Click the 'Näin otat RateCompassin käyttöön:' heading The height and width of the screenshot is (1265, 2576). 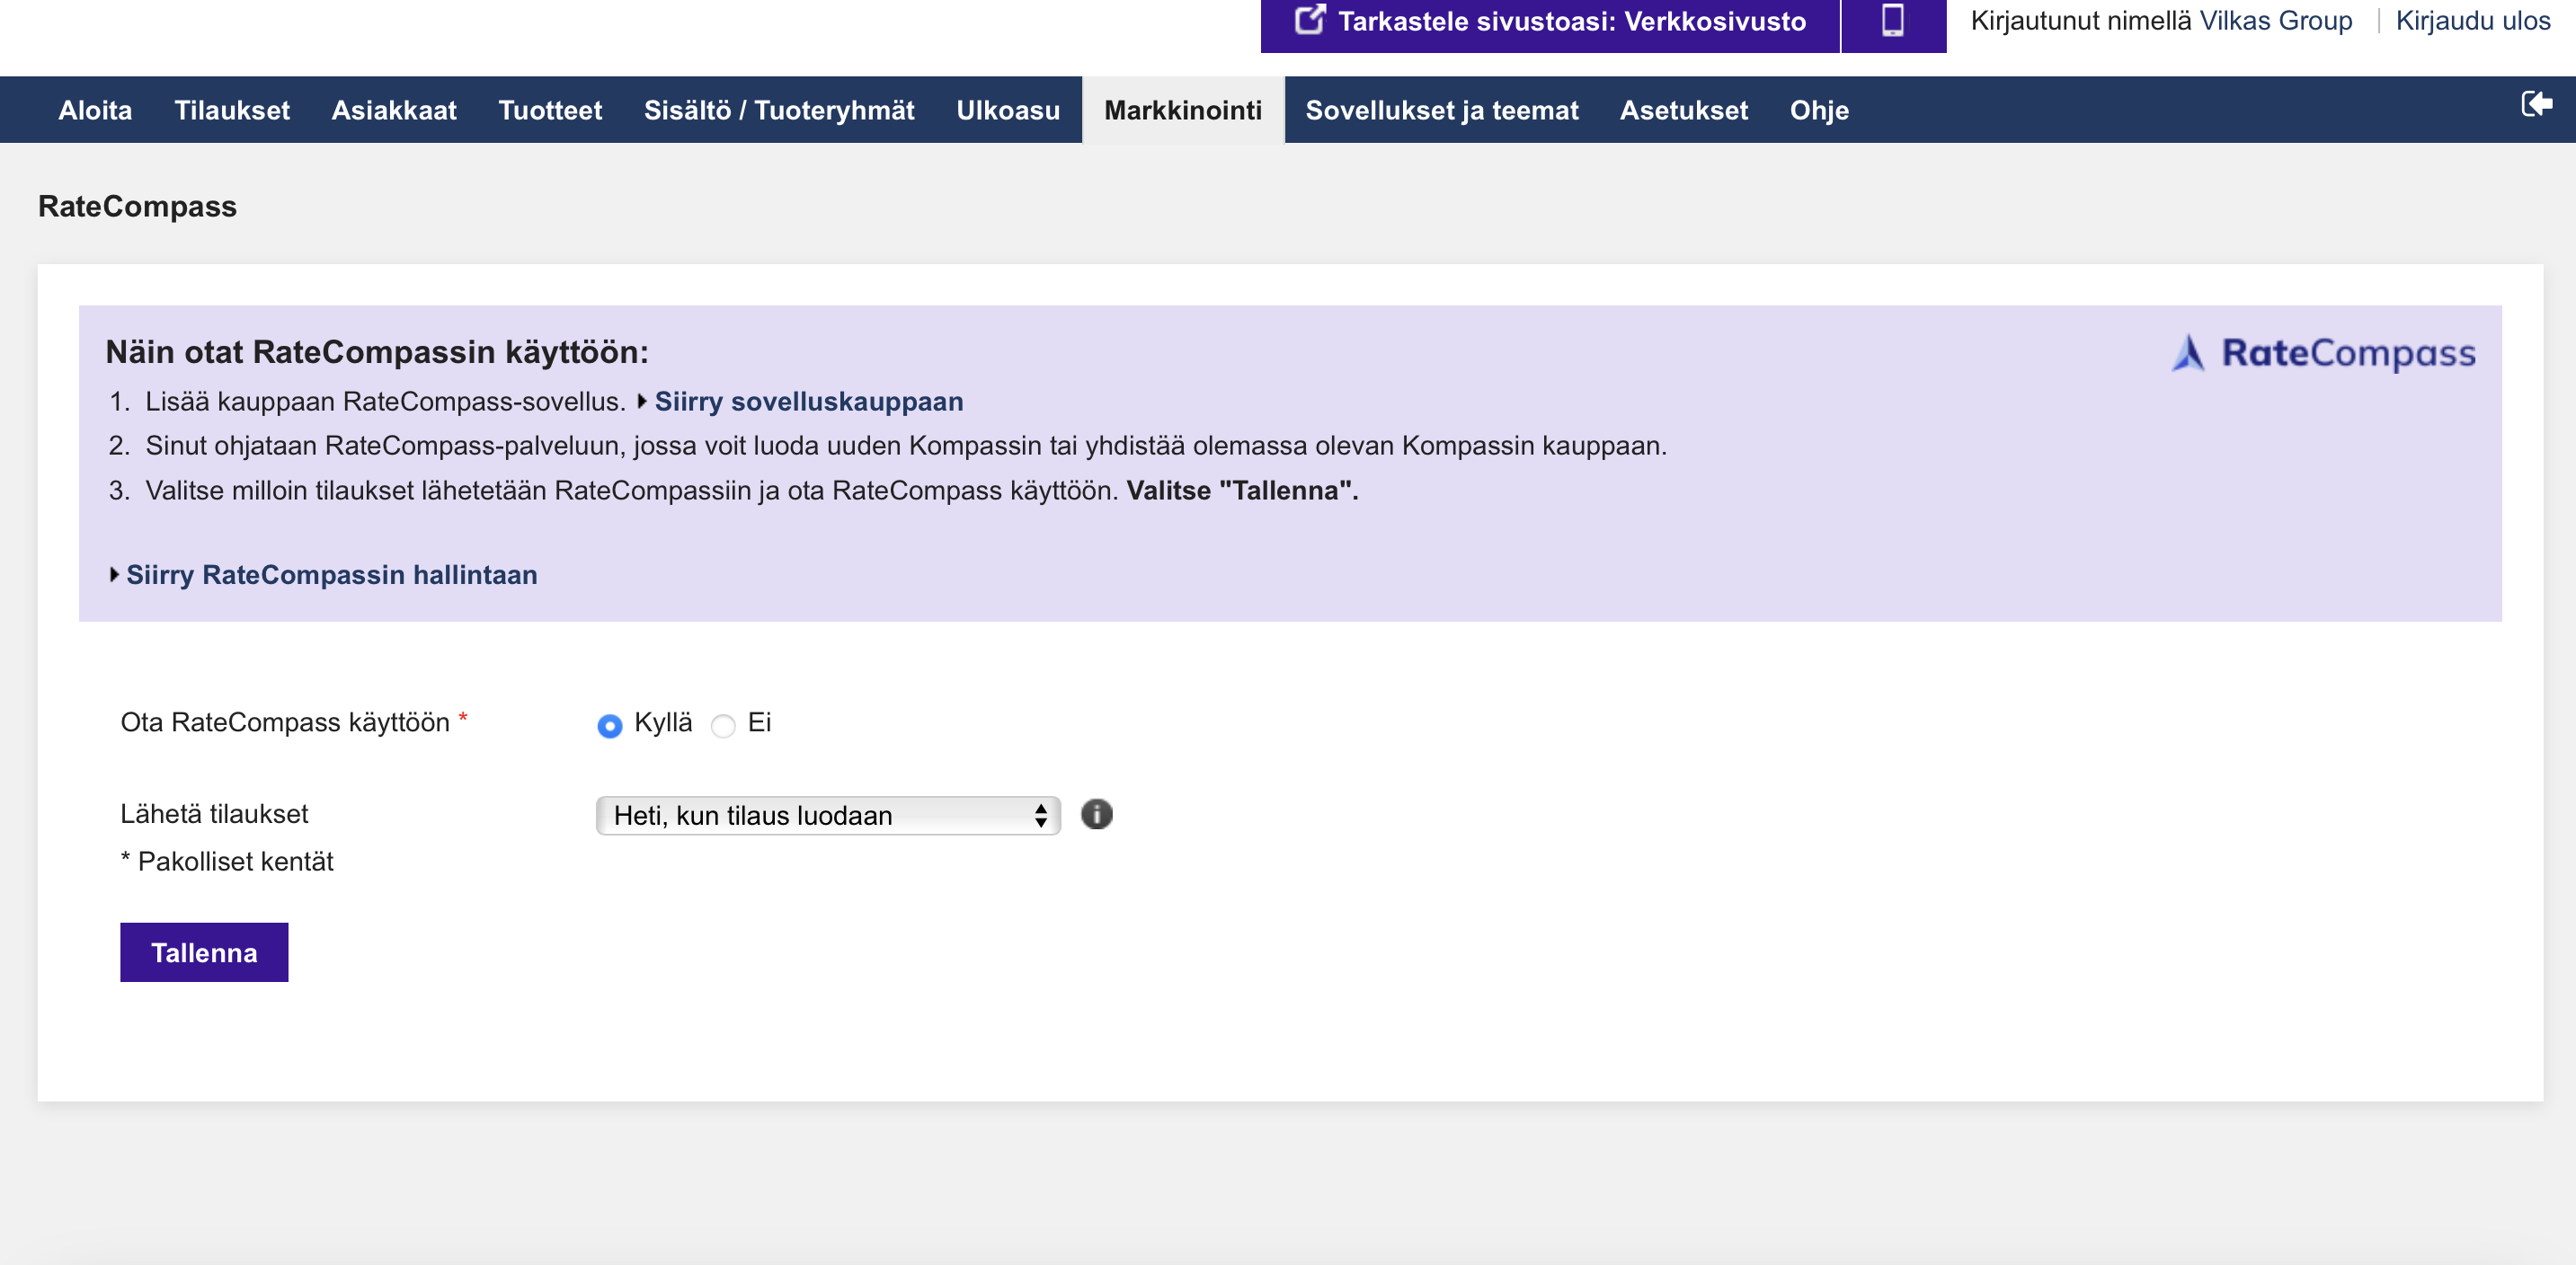377,351
